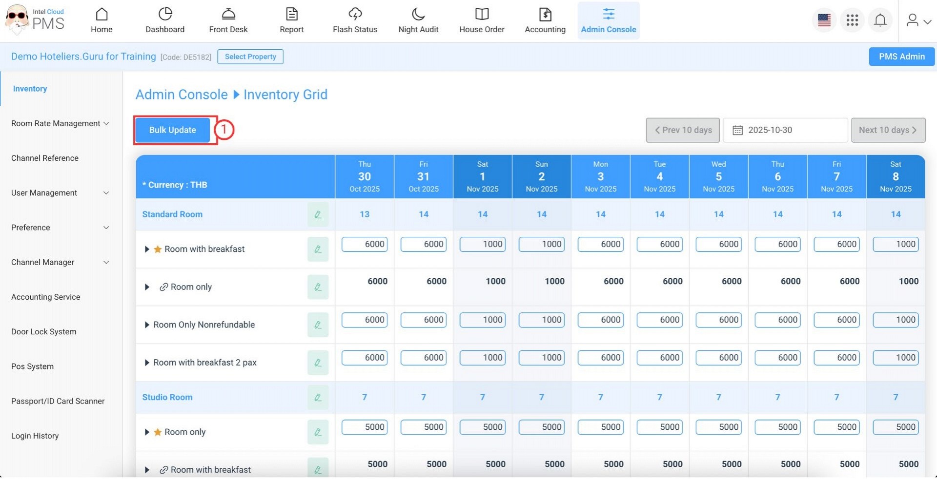Click edit icon for Room with breakfast 2 pax
The height and width of the screenshot is (479, 937).
(x=318, y=363)
